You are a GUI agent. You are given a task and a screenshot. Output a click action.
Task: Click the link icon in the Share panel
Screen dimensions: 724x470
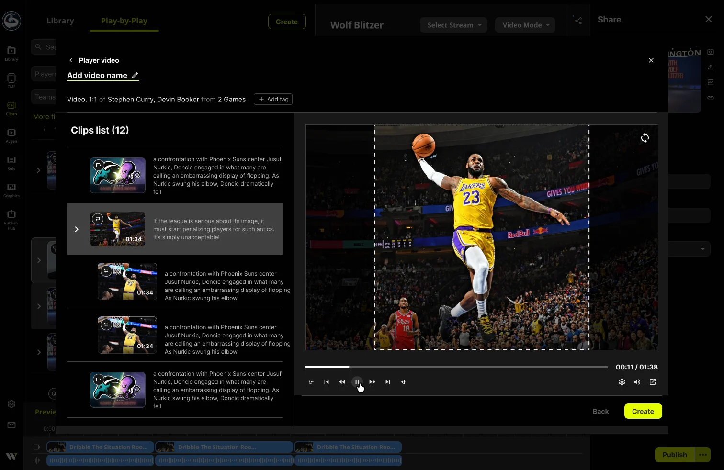(x=711, y=98)
